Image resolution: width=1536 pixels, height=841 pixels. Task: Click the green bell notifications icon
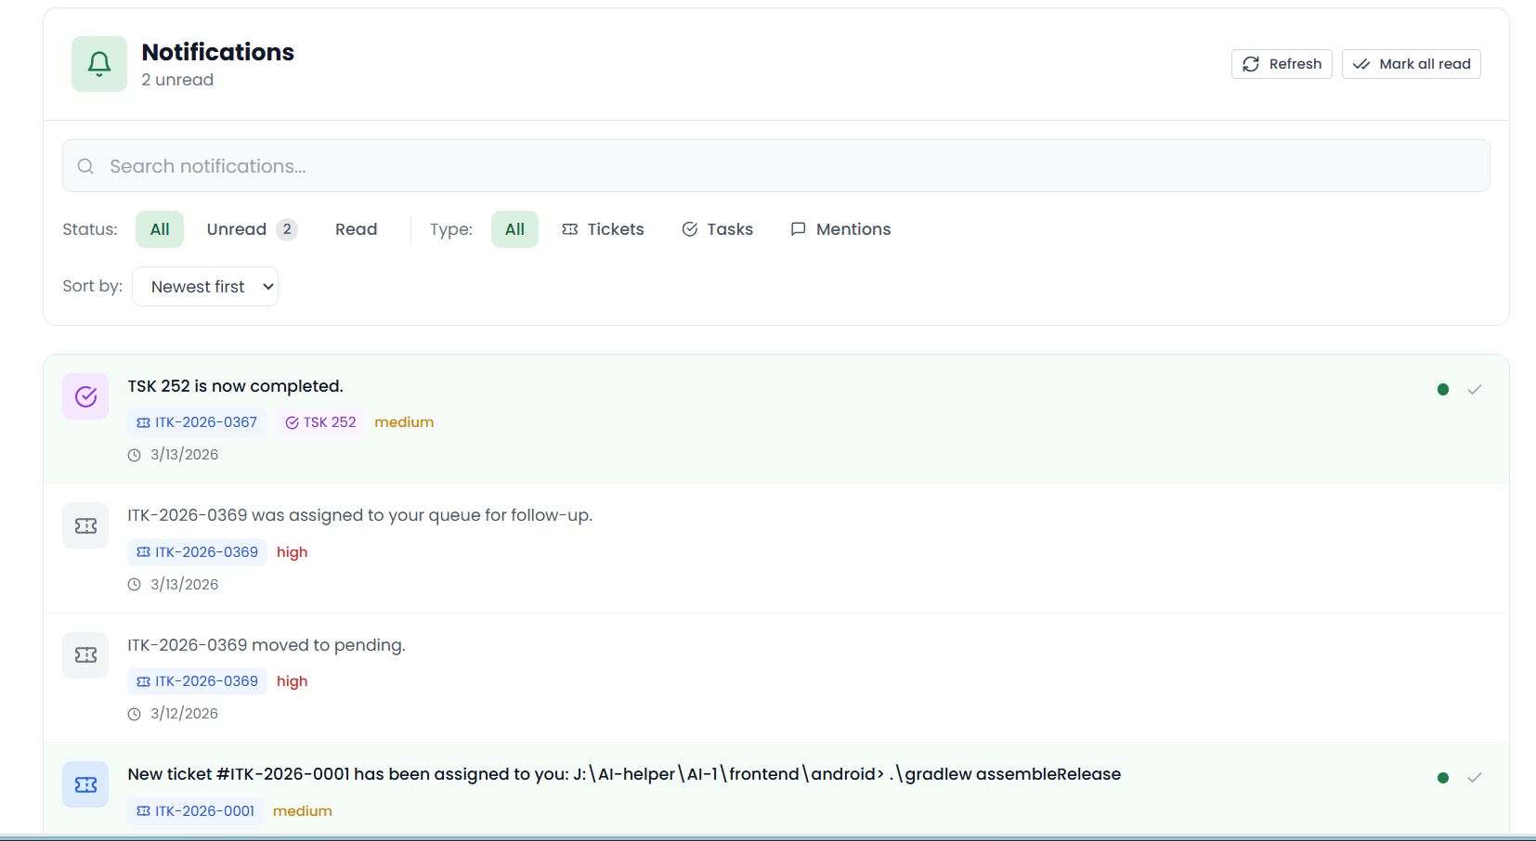[x=99, y=64]
